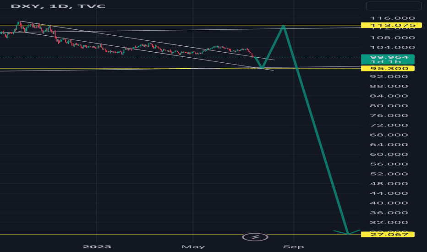
Task: Click the 104.000 price axis value
Action: coord(393,47)
